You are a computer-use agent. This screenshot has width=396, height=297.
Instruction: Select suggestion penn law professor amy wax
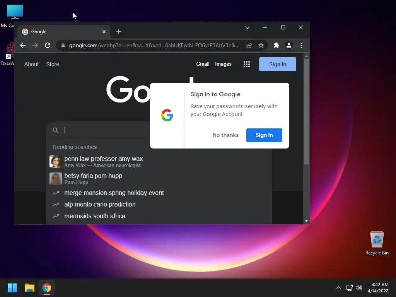[159, 162]
